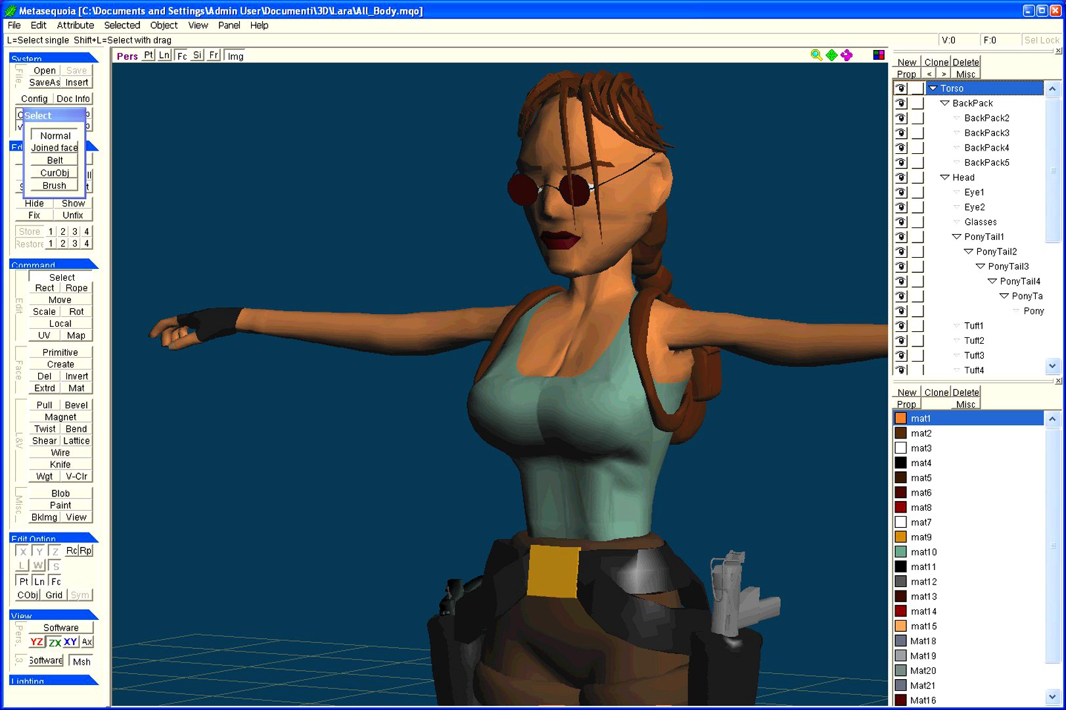
Task: Move object up with the < button
Action: click(929, 74)
